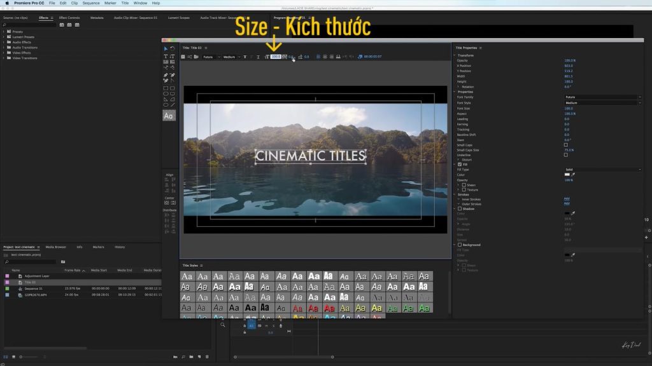Open the Sequence menu in the menu bar
The image size is (652, 366).
click(x=90, y=3)
